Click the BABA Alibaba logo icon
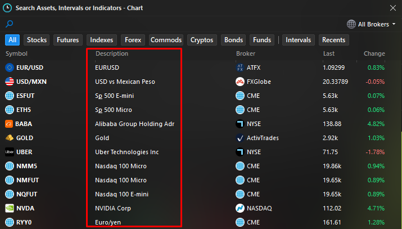This screenshot has height=229, width=402. click(x=9, y=124)
